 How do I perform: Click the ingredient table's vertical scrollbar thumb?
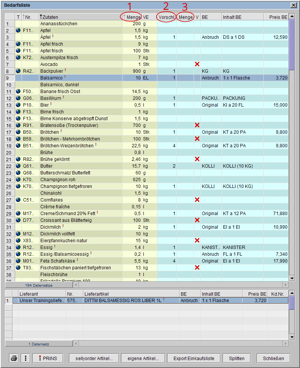coord(291,45)
